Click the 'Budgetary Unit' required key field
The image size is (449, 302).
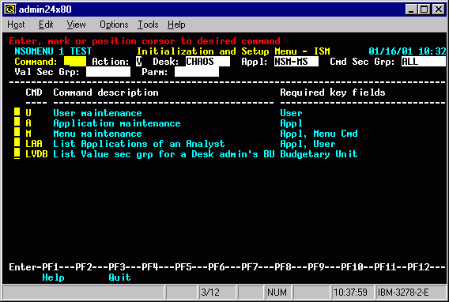(319, 154)
